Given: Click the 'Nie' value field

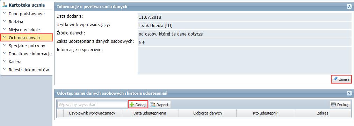Looking at the screenshot, I should tap(244, 42).
